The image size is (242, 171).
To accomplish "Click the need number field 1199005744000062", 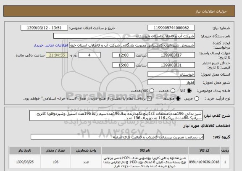I will pos(171,28).
